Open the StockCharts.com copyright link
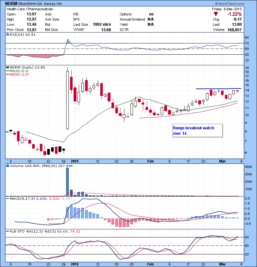Screen dimensions: 257x267 tap(229, 4)
